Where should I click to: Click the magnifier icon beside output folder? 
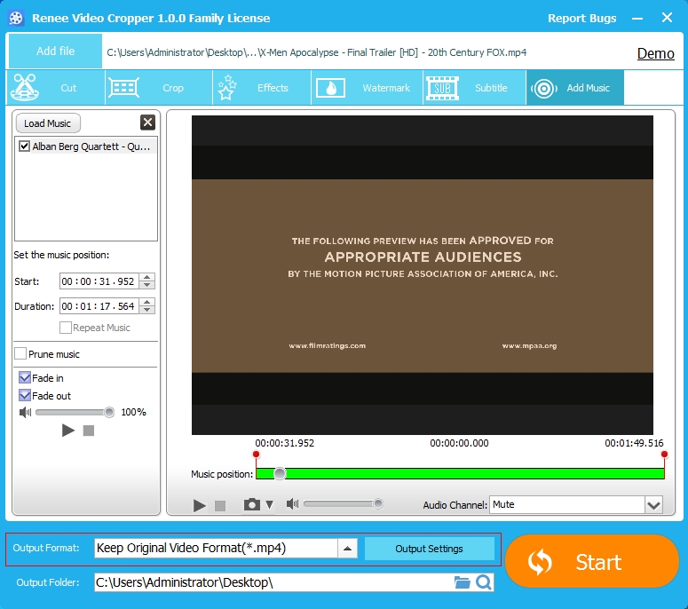tap(483, 582)
